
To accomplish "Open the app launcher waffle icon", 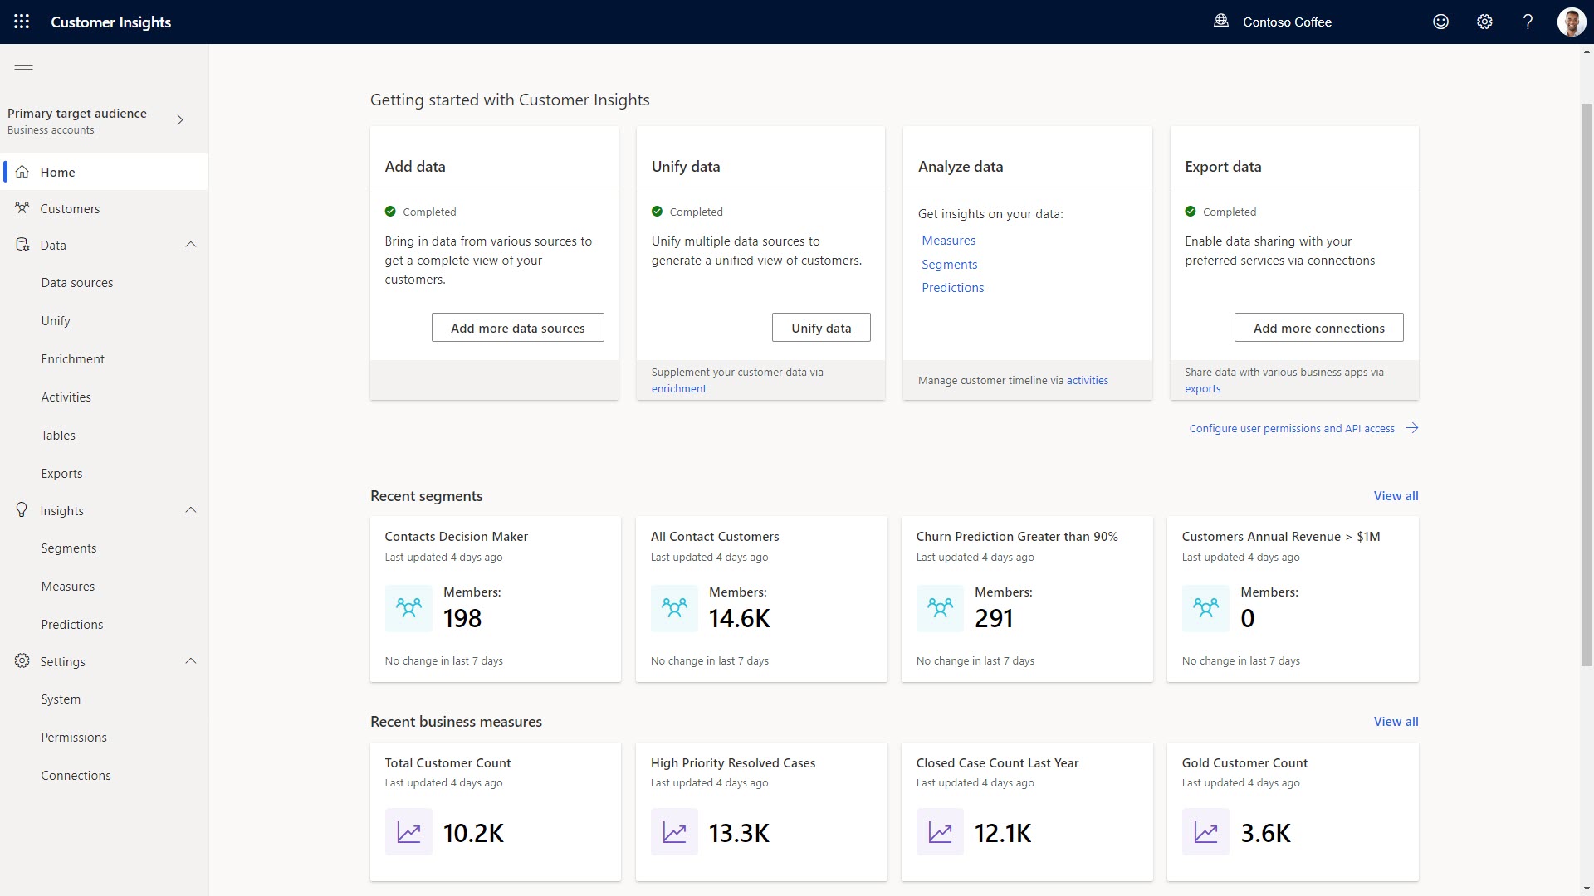I will (x=22, y=22).
